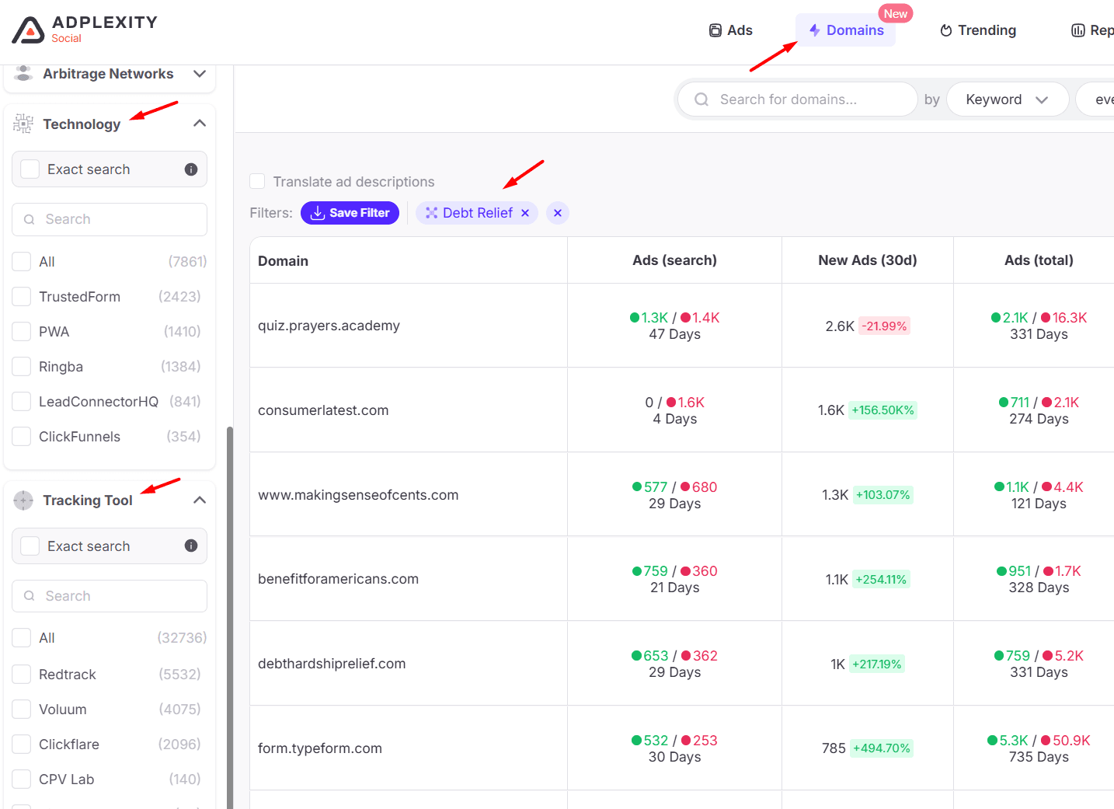This screenshot has width=1114, height=809.
Task: Click the Tracking Tool search magnifier icon
Action: 30,596
